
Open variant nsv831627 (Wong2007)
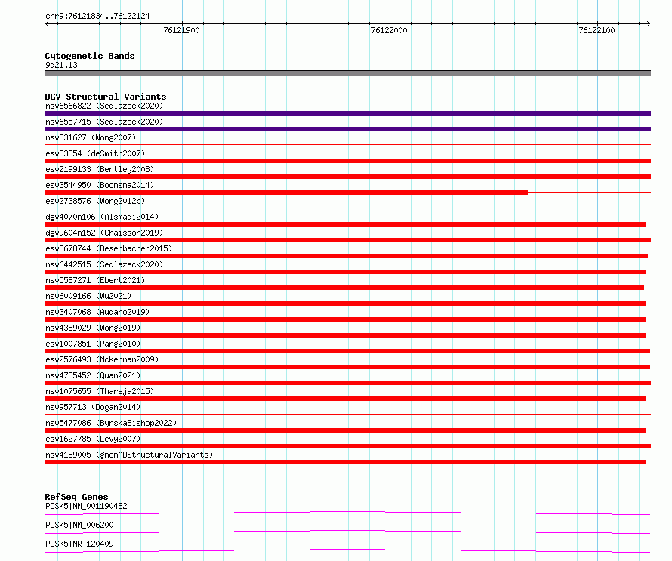tap(91, 137)
